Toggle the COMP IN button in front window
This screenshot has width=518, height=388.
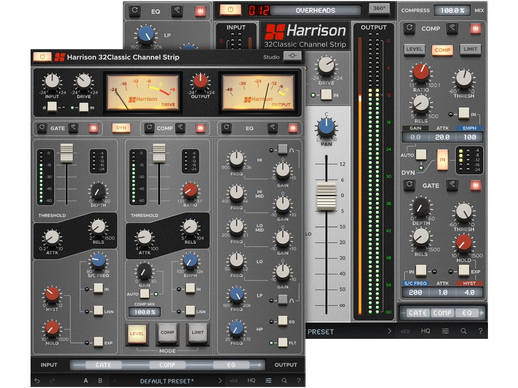pyautogui.click(x=200, y=128)
